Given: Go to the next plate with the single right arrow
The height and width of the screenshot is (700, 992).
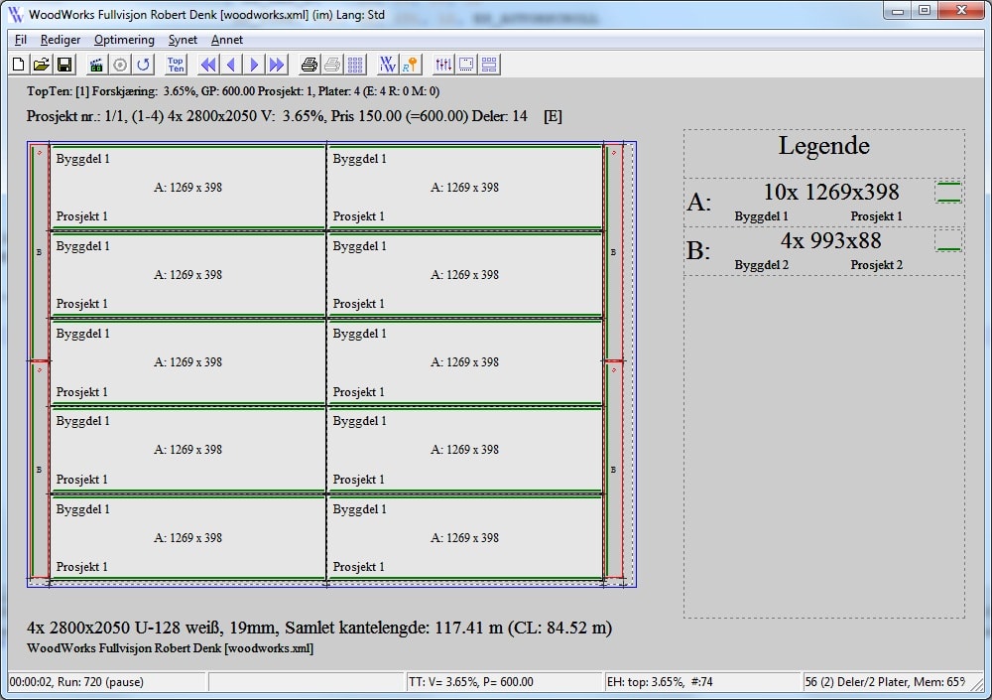Looking at the screenshot, I should 254,64.
